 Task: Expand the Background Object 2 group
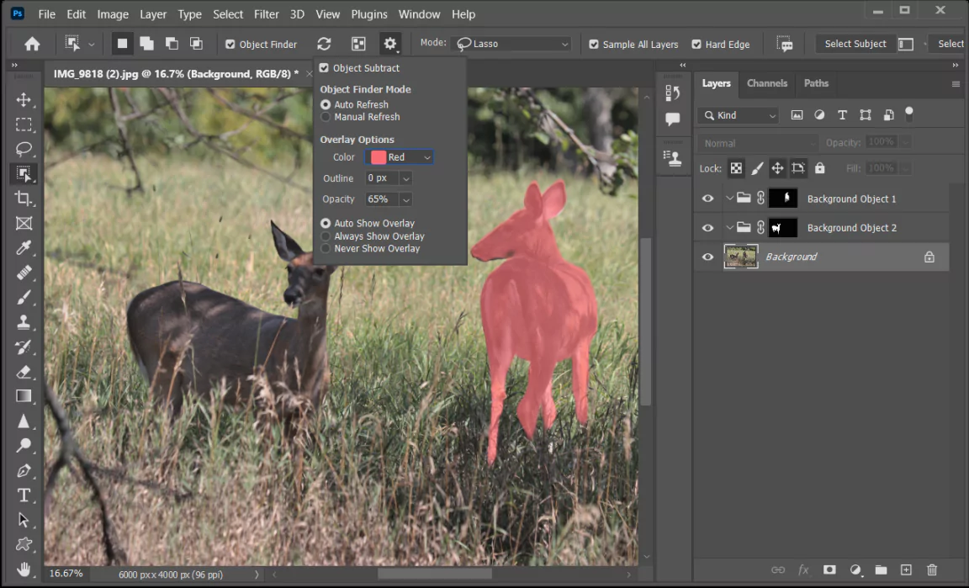tap(729, 228)
